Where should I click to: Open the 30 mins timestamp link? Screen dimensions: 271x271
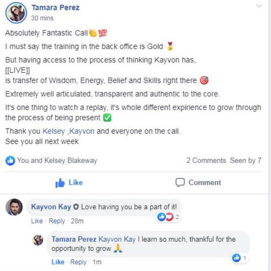[x=42, y=18]
